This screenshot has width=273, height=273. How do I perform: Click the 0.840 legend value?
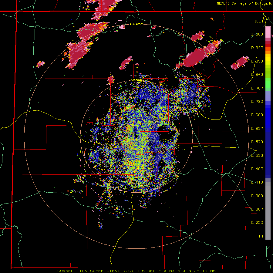pos(257,75)
